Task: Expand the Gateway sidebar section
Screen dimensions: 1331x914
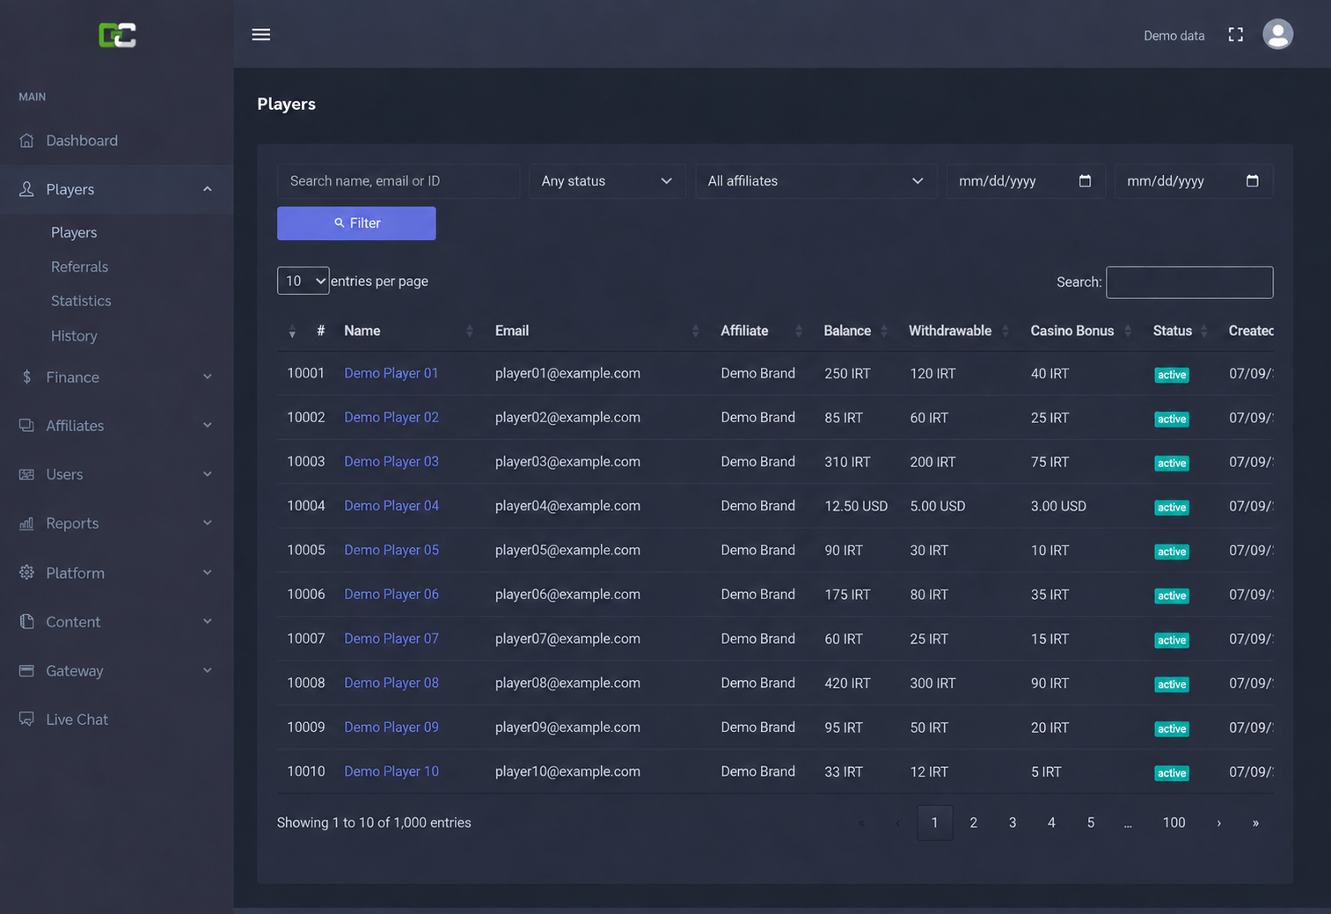Action: [x=208, y=671]
